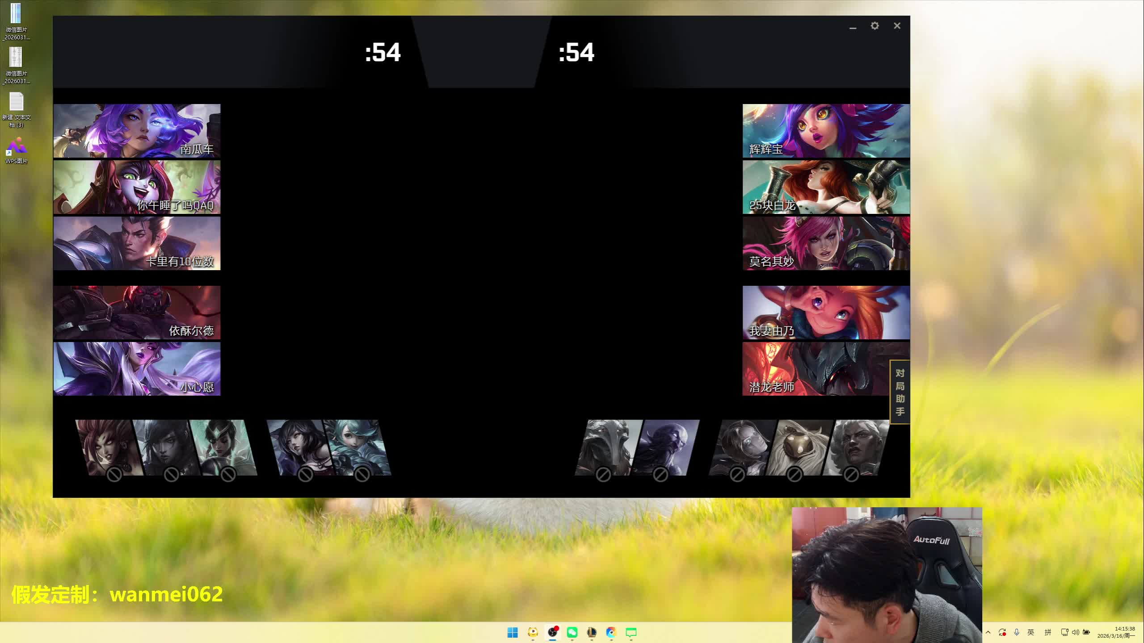
Task: Select enemy player card 辉辉宝
Action: click(826, 131)
